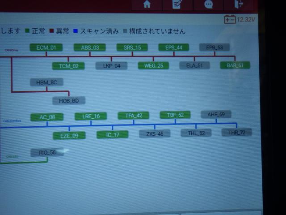The width and height of the screenshot is (286, 215).
Task: Select the IC_17 instrument cluster node
Action: click(112, 134)
